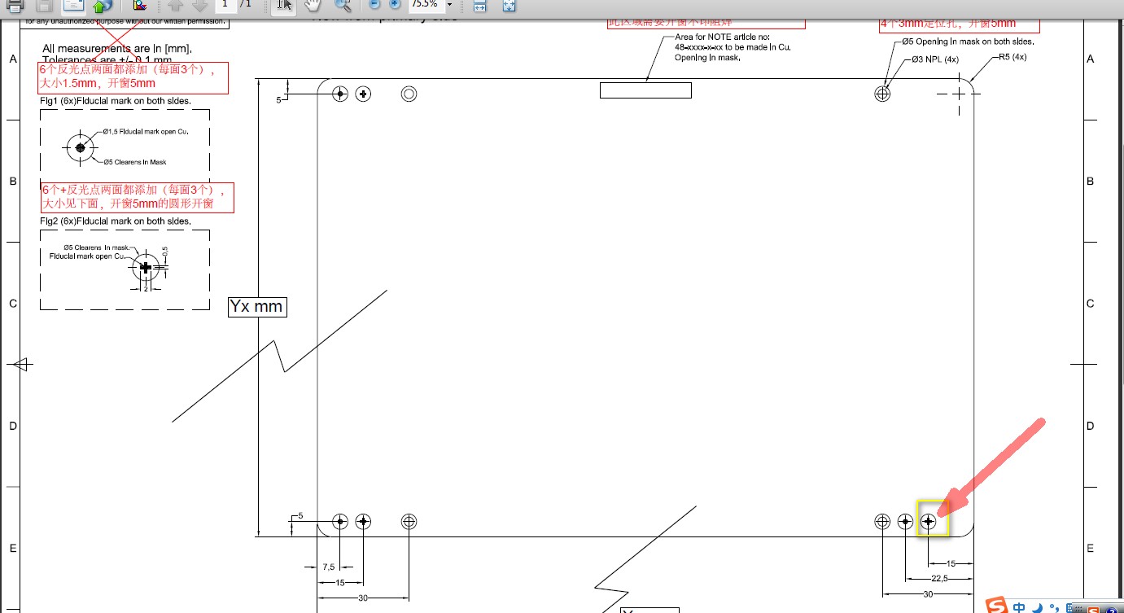Click the Fig1 round fiducial symbol
The image size is (1124, 613).
click(x=80, y=148)
